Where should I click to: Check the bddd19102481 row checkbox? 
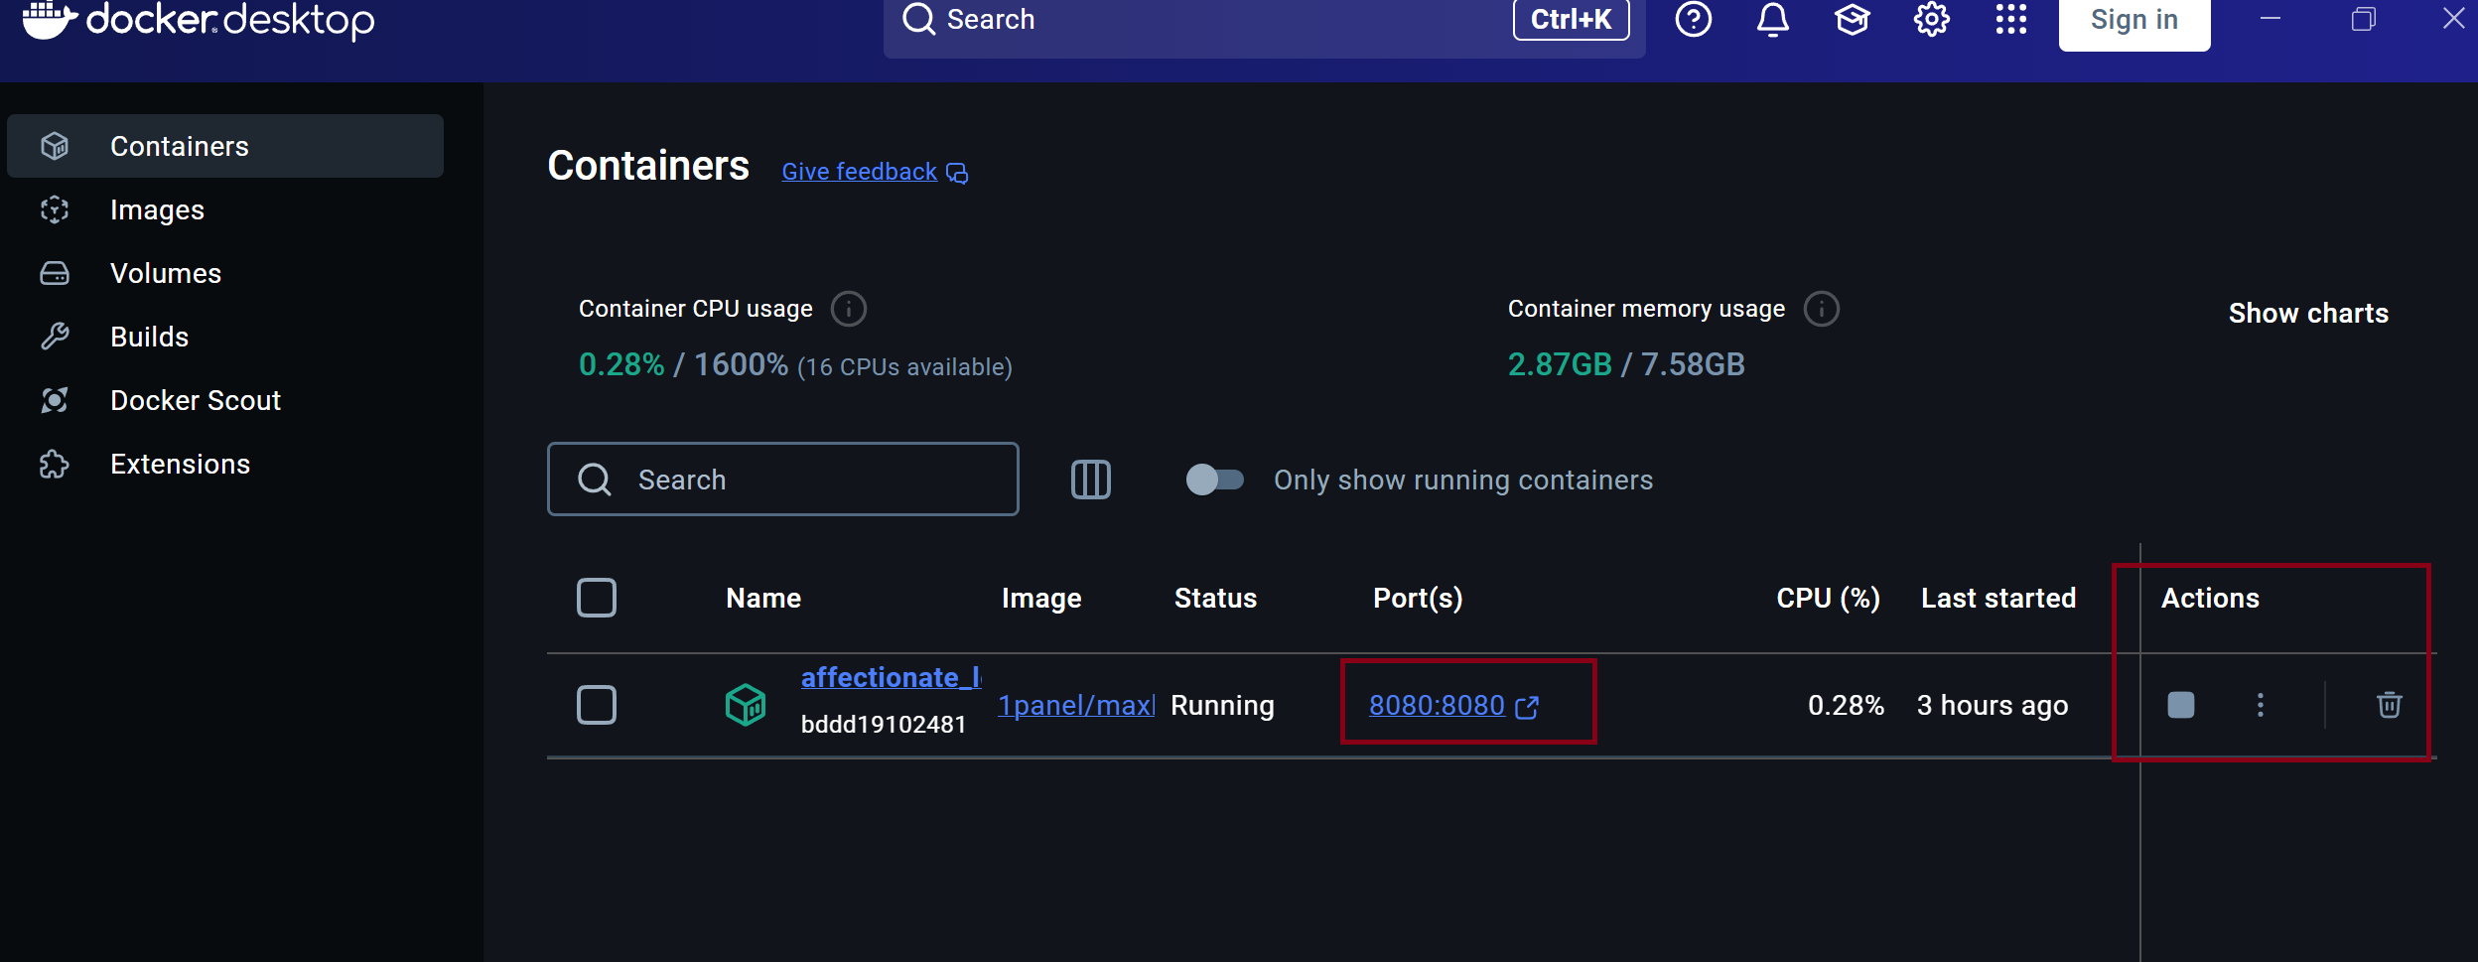(x=597, y=705)
